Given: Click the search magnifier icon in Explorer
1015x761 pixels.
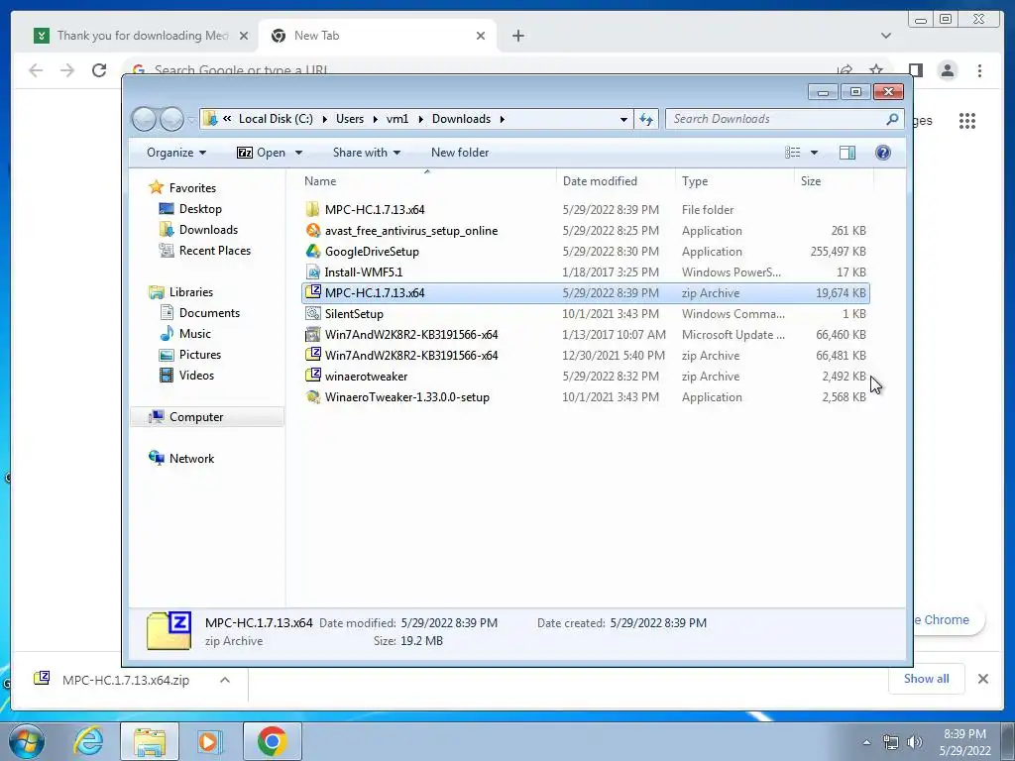Looking at the screenshot, I should pos(892,119).
